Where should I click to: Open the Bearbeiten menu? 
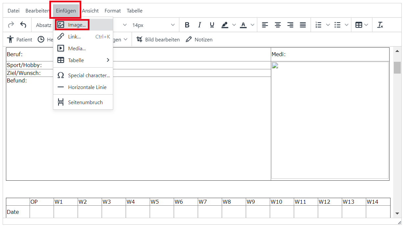(38, 11)
